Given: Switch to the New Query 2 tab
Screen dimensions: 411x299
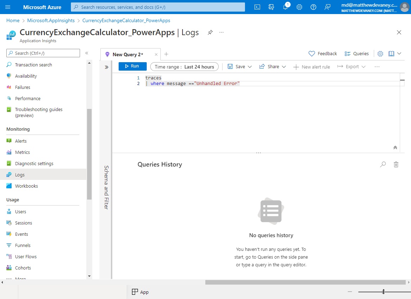Looking at the screenshot, I should 128,54.
